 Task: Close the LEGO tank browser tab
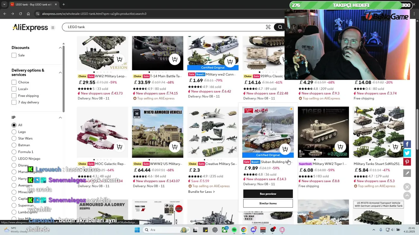[x=56, y=5]
